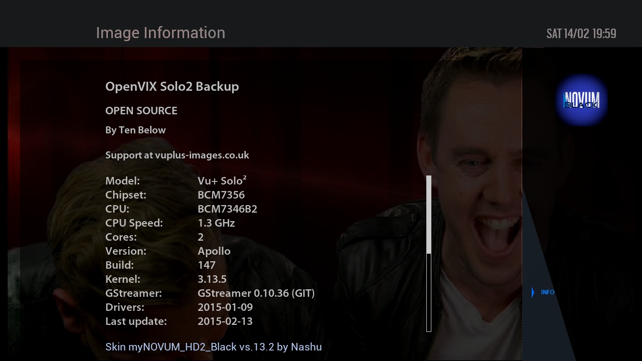Click the CPU Speed: label

134,223
